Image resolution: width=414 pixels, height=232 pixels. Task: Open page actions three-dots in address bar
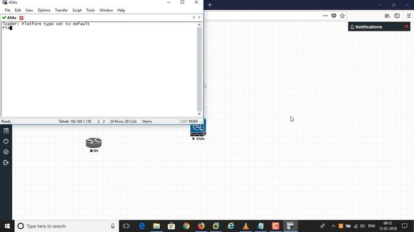[x=325, y=15]
